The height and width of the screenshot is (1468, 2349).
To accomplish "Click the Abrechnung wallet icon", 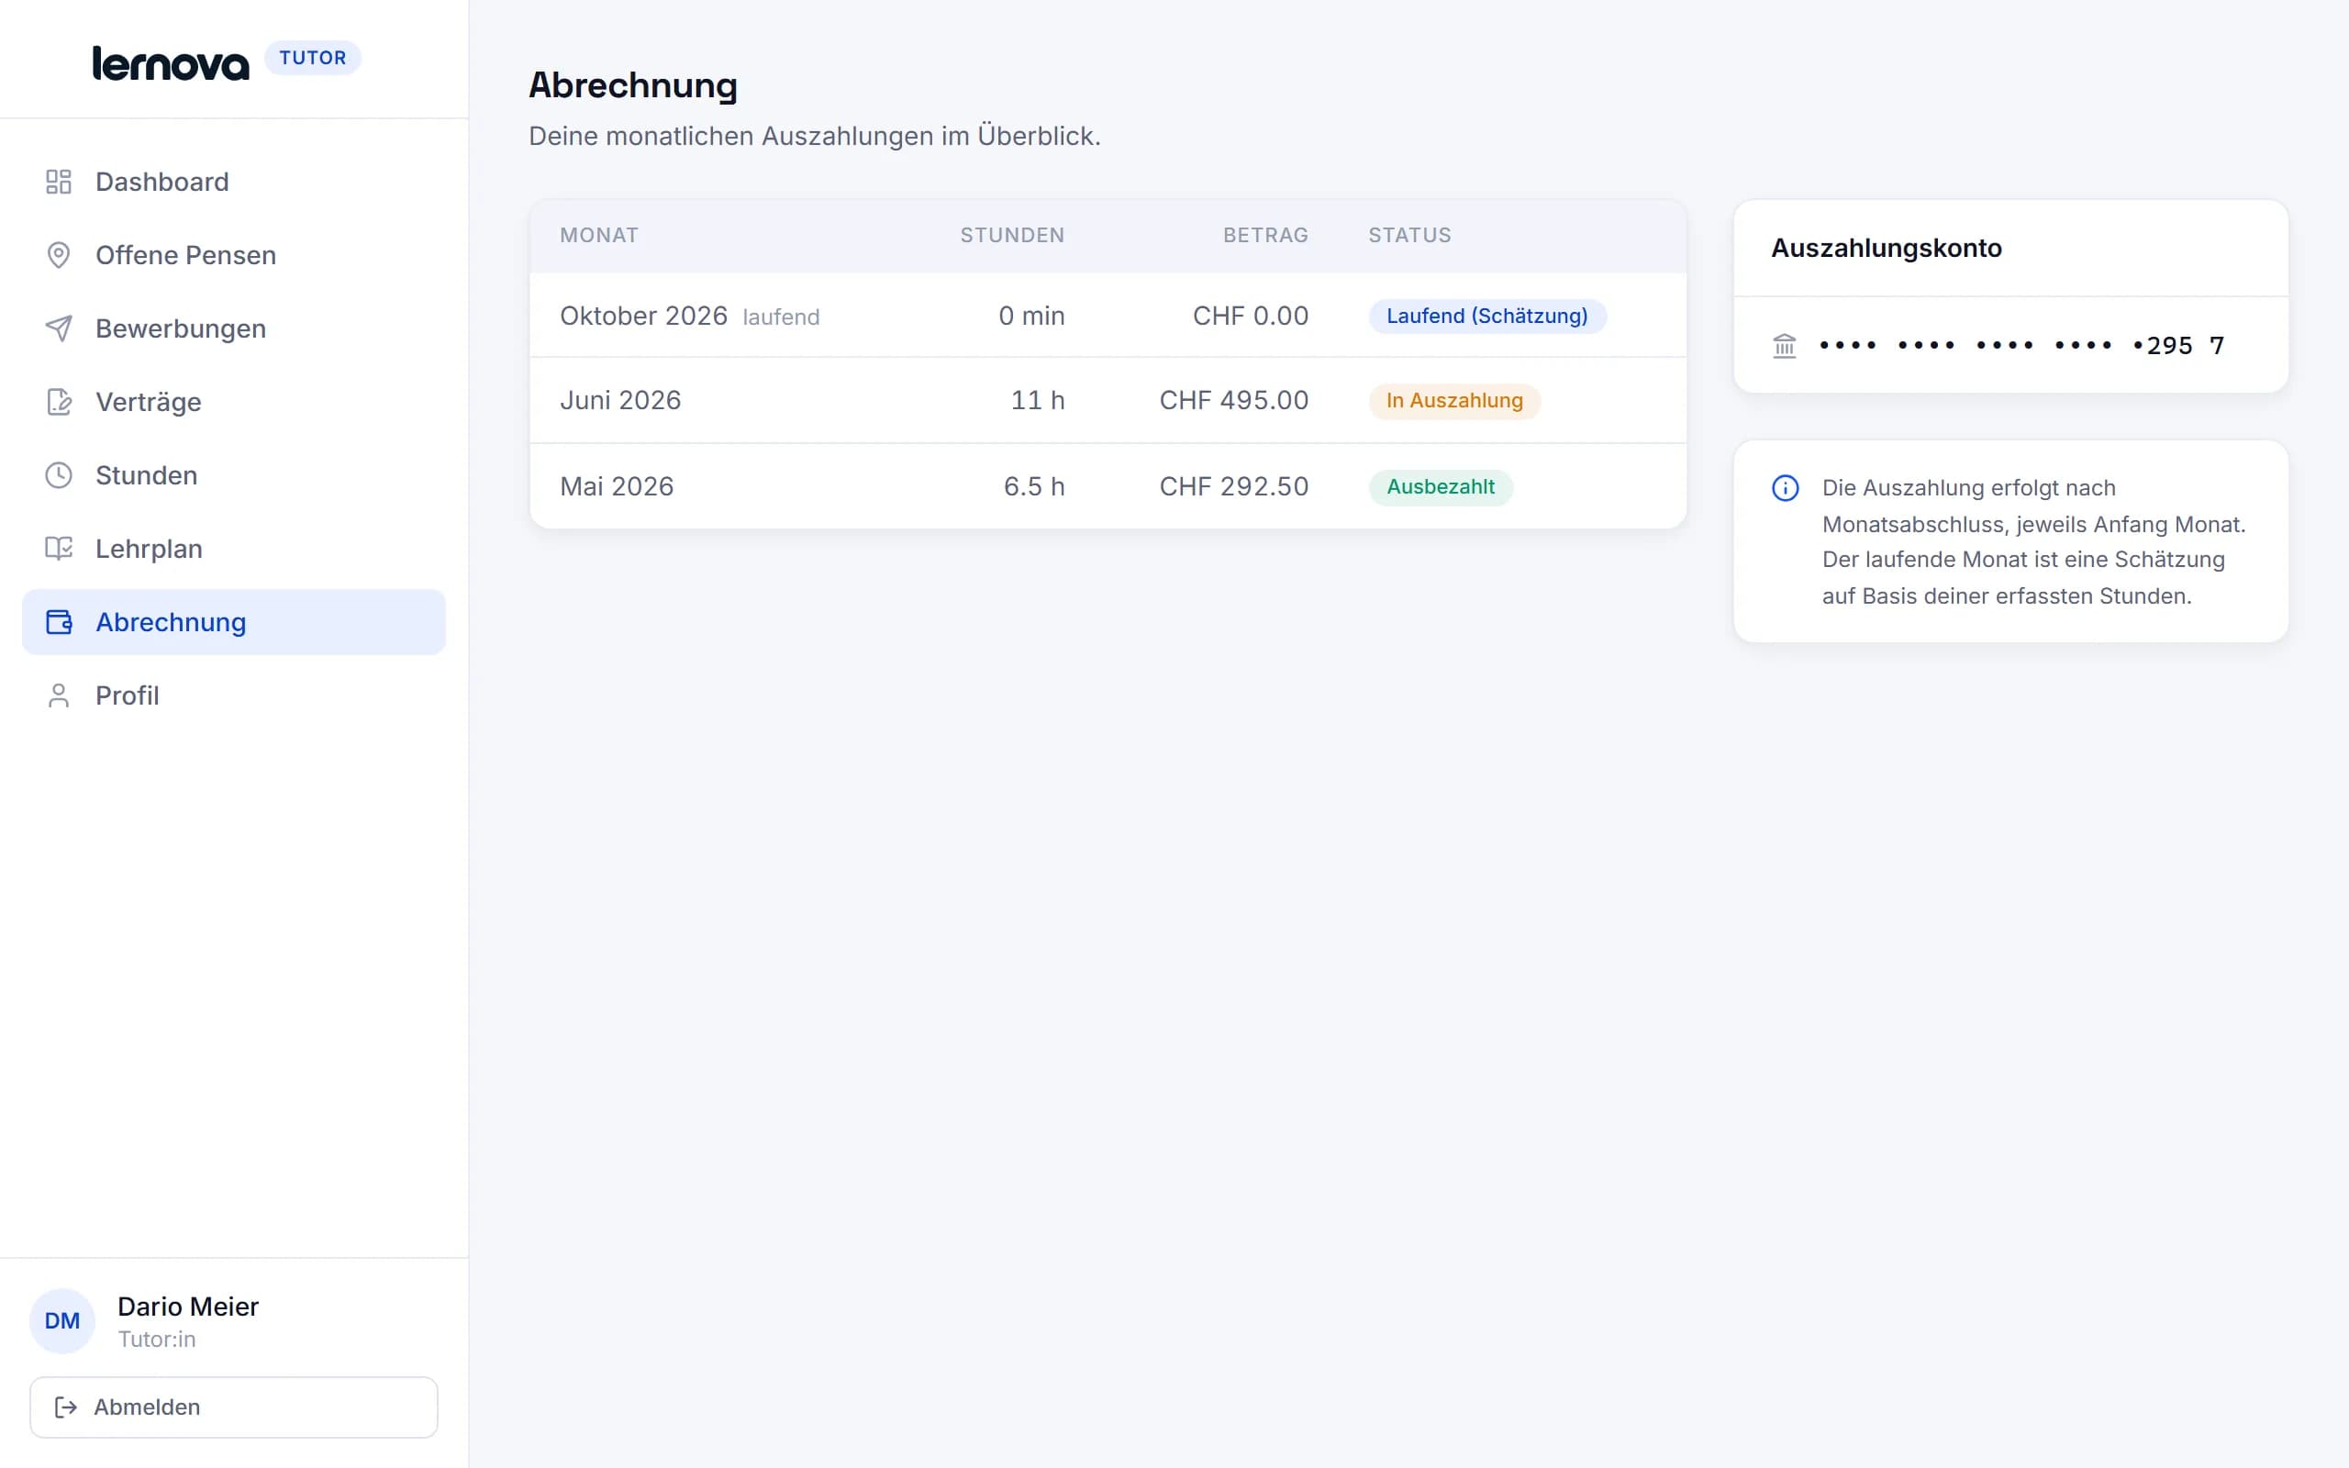I will point(60,622).
